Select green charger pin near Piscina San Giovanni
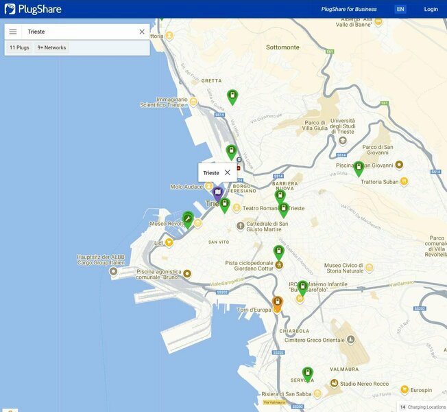Screen dimensions: 447x412 point(359,168)
